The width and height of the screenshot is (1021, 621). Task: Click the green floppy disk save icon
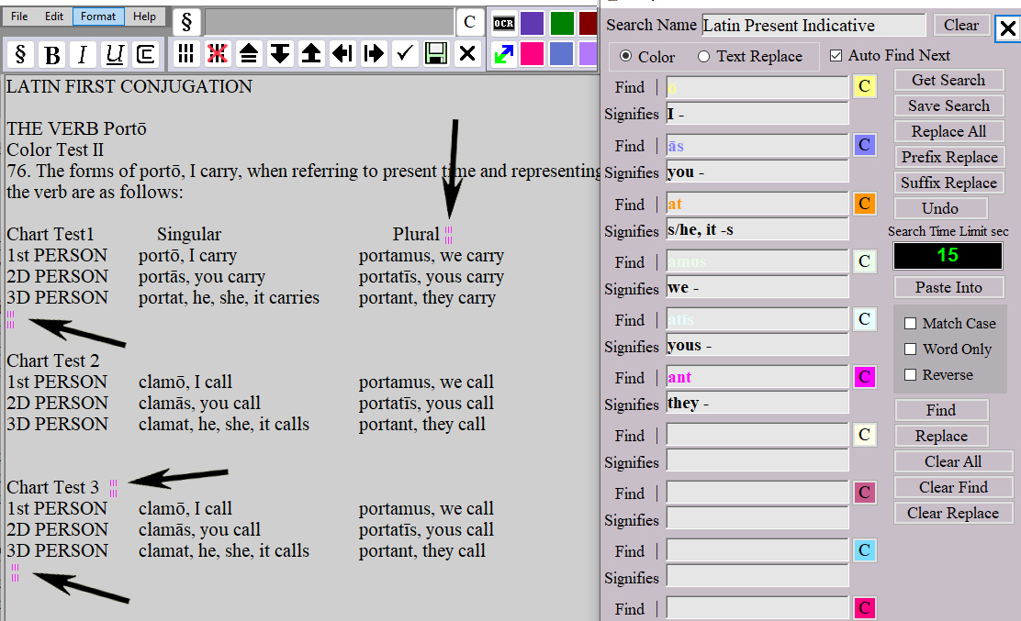(x=436, y=53)
